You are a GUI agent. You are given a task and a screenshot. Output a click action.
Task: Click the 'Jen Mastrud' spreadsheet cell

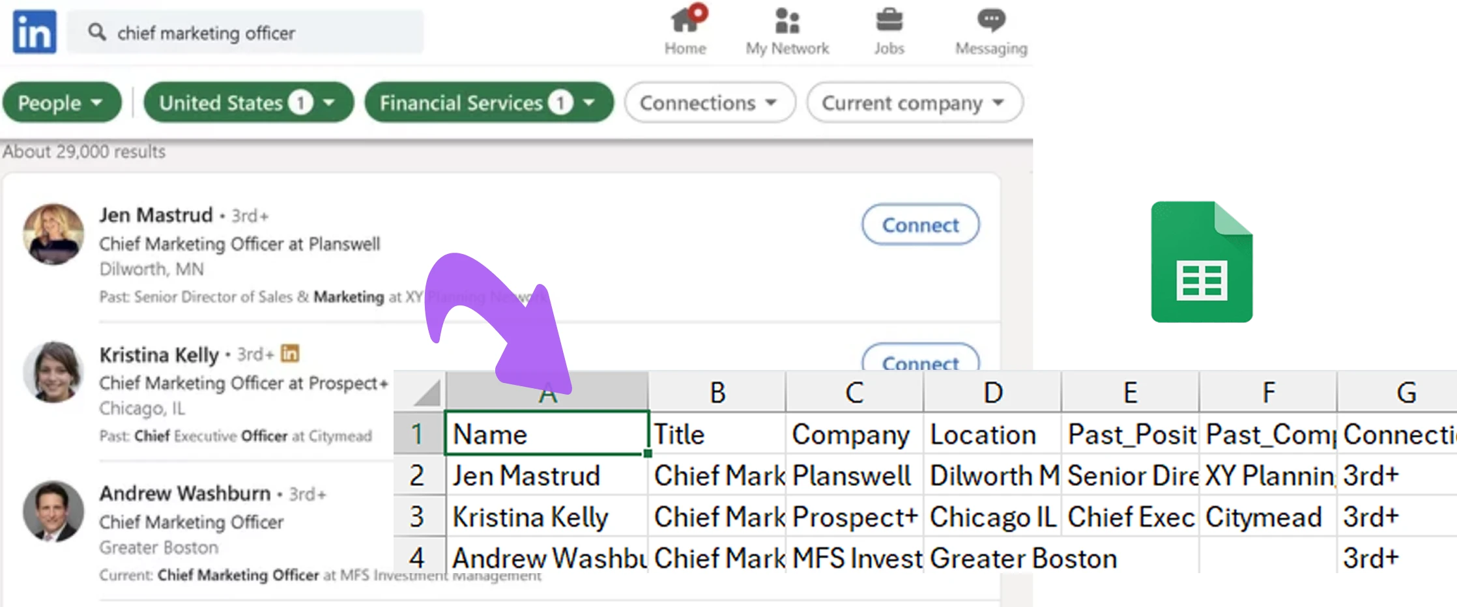[x=547, y=475]
